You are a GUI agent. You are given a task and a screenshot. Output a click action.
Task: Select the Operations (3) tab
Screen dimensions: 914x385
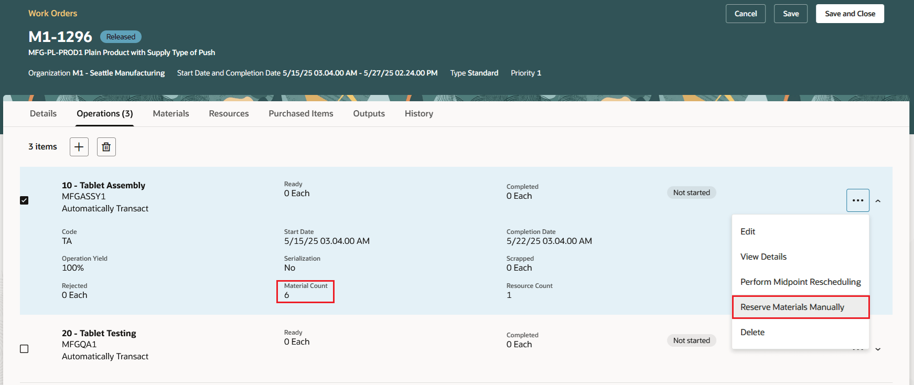pos(105,113)
